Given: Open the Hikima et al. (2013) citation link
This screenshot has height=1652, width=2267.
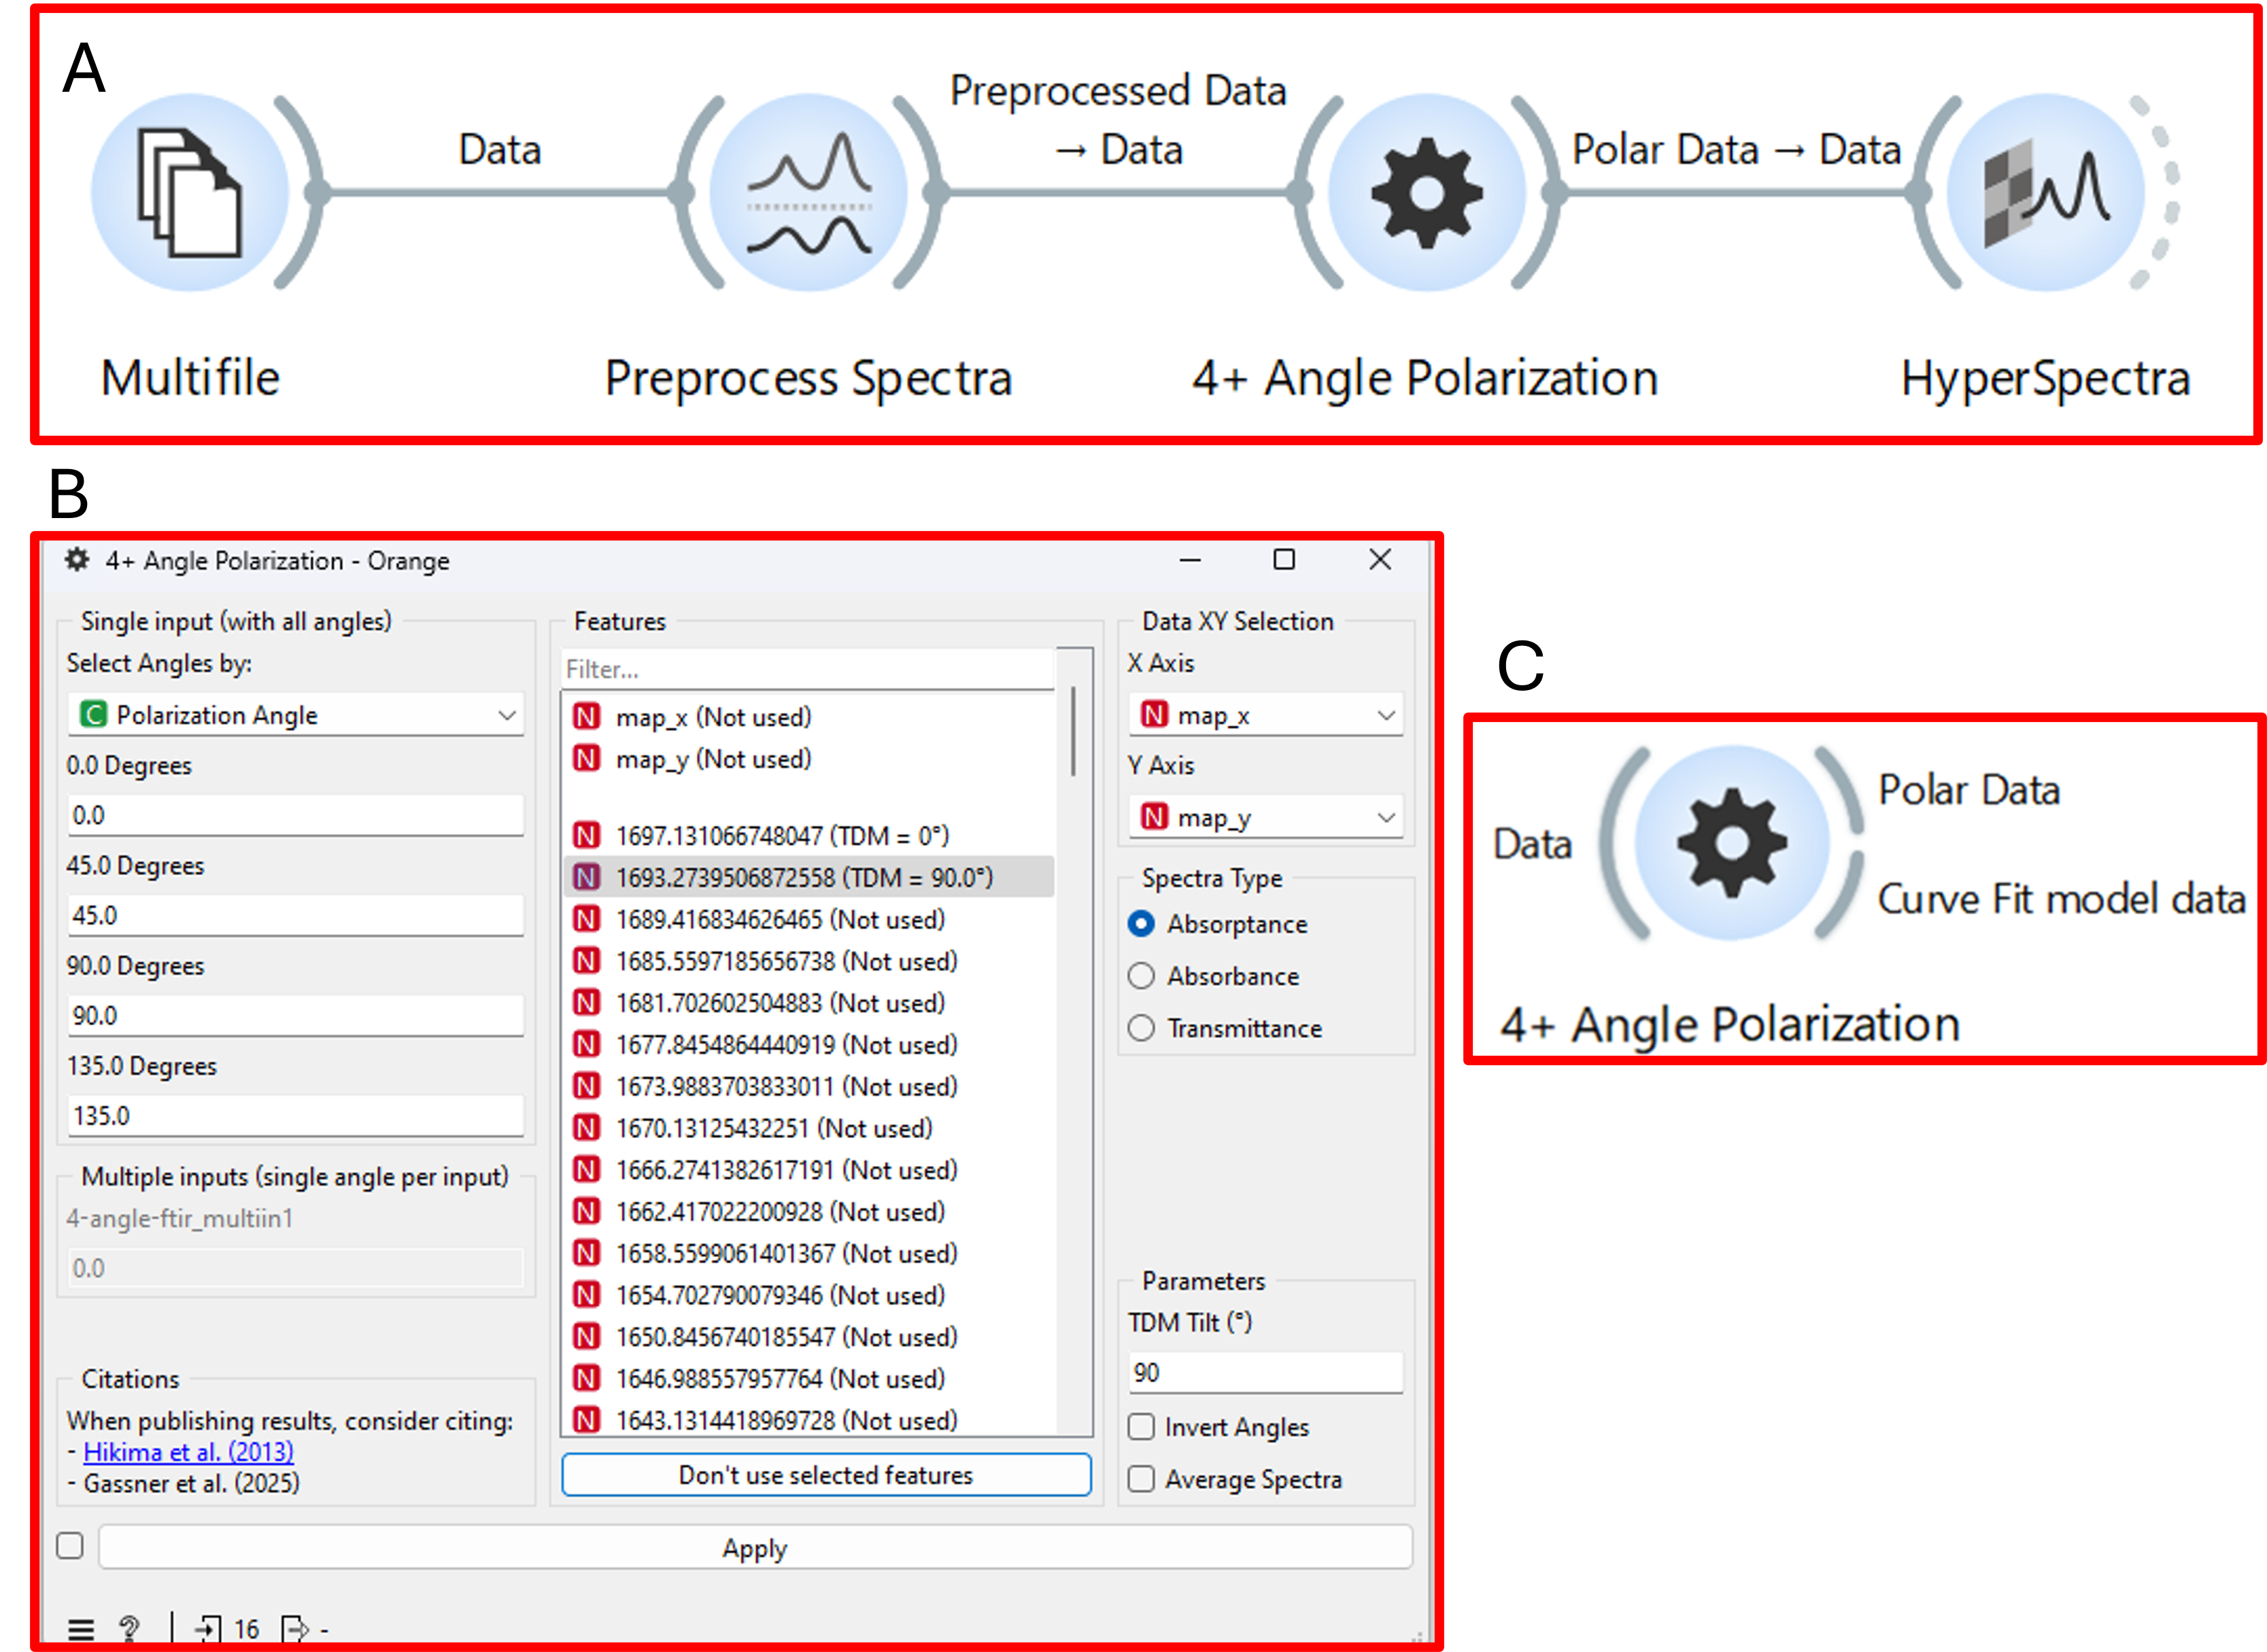Looking at the screenshot, I should point(188,1452).
